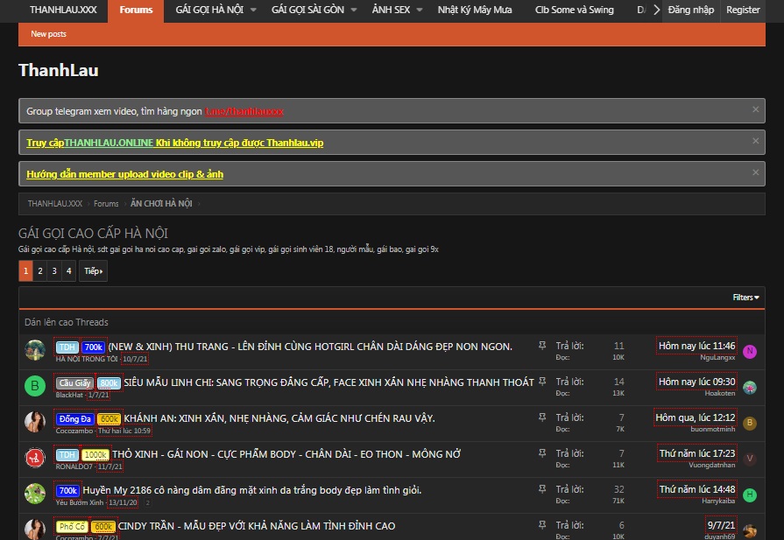784x540 pixels.
Task: Open username RONALDO7
Action: tap(74, 466)
